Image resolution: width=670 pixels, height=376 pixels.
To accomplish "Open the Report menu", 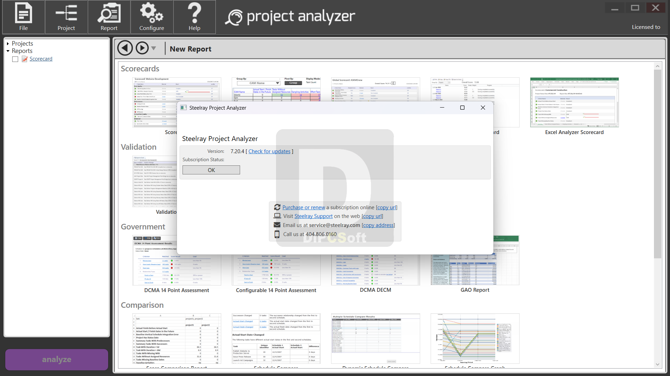I will coord(109,17).
